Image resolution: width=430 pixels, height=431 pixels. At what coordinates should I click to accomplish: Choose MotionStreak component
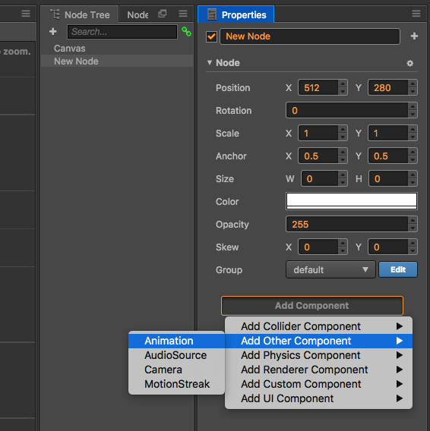tap(176, 384)
